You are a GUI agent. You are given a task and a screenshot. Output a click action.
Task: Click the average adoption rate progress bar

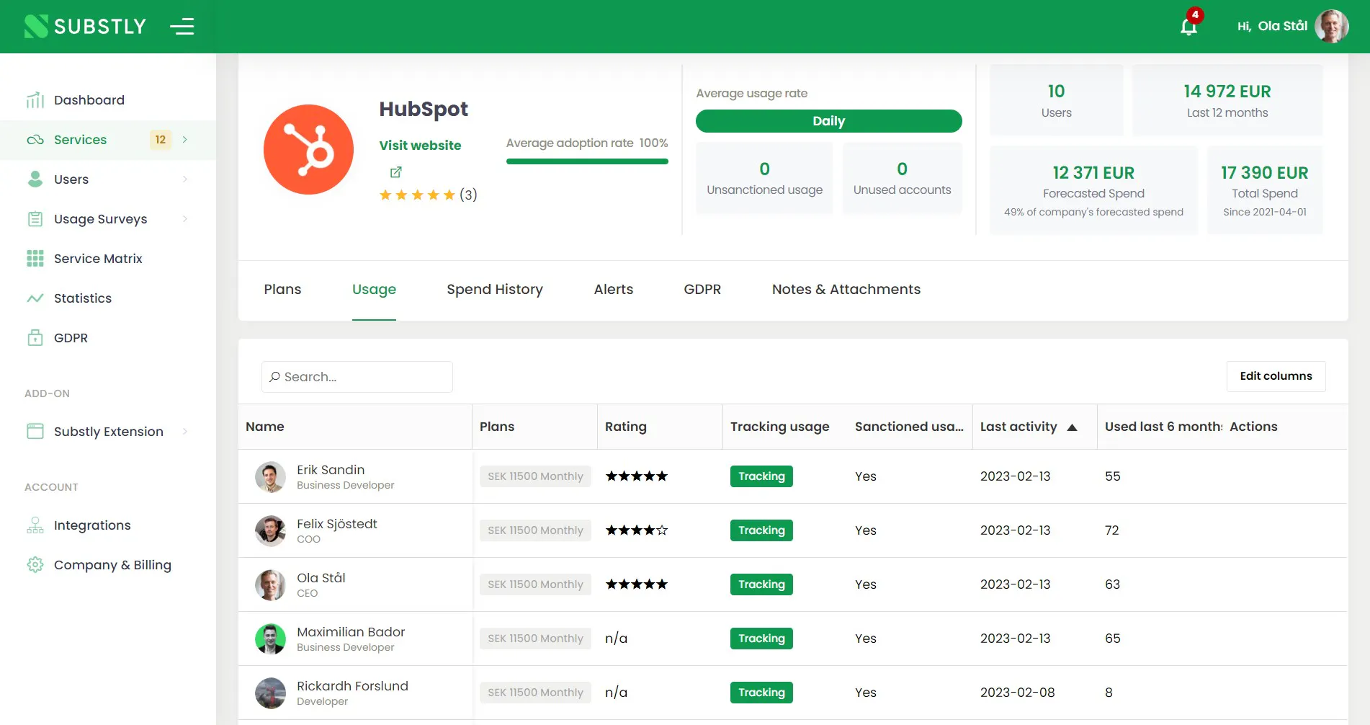click(587, 161)
